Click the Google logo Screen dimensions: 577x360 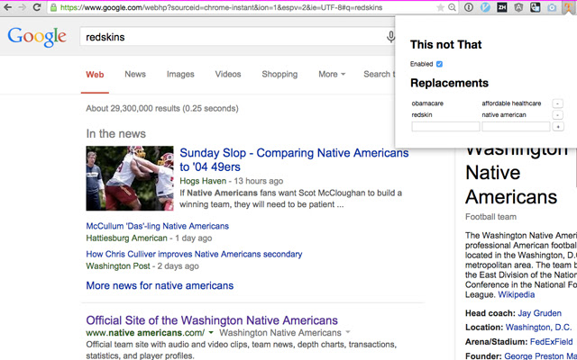37,37
